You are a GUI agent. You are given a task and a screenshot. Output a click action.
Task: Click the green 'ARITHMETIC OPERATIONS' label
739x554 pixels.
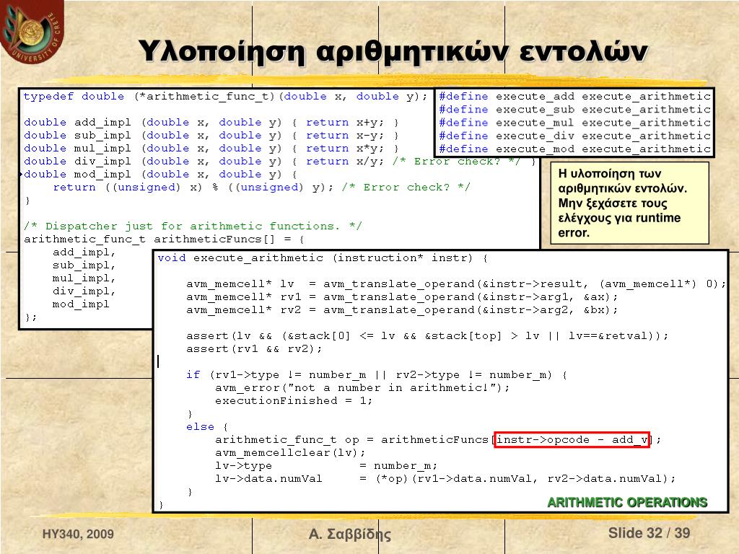[x=627, y=503]
